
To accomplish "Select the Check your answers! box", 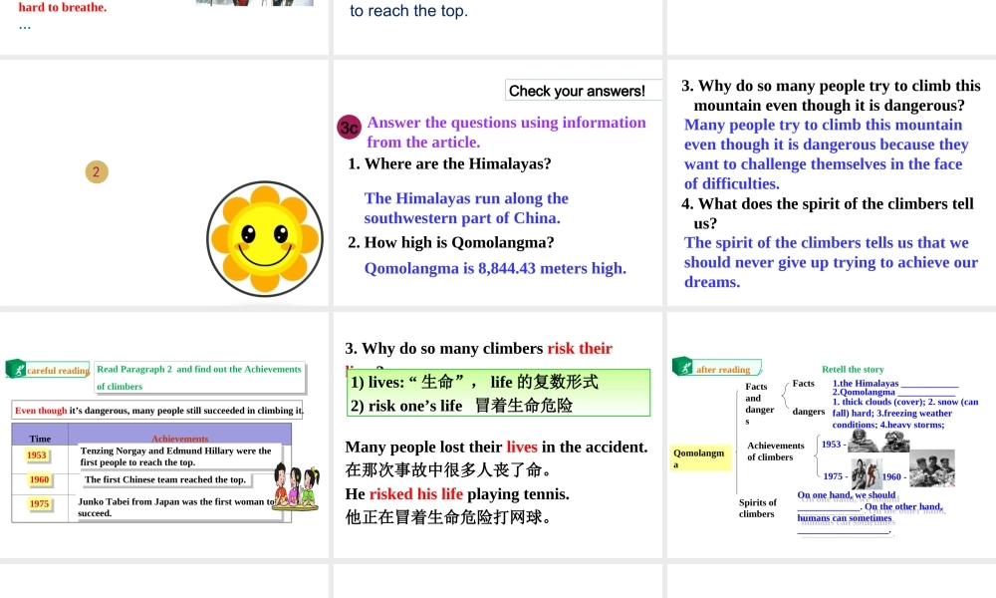I will click(583, 91).
